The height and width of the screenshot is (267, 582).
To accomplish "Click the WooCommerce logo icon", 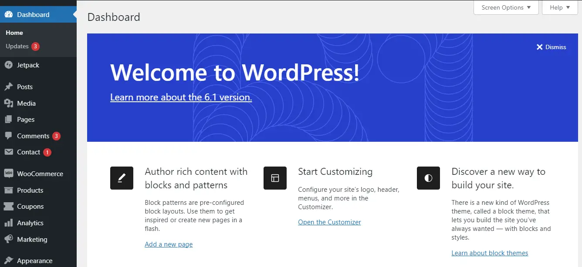I will [x=8, y=174].
